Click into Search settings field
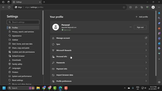 coord(23,22)
